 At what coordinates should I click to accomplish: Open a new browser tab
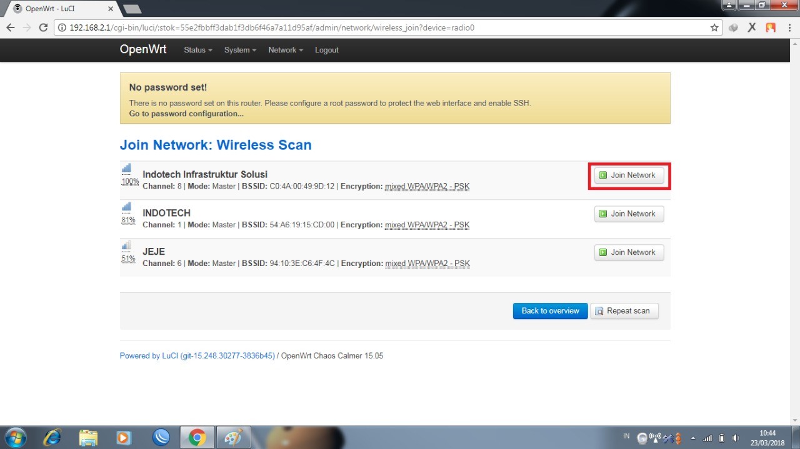point(132,9)
